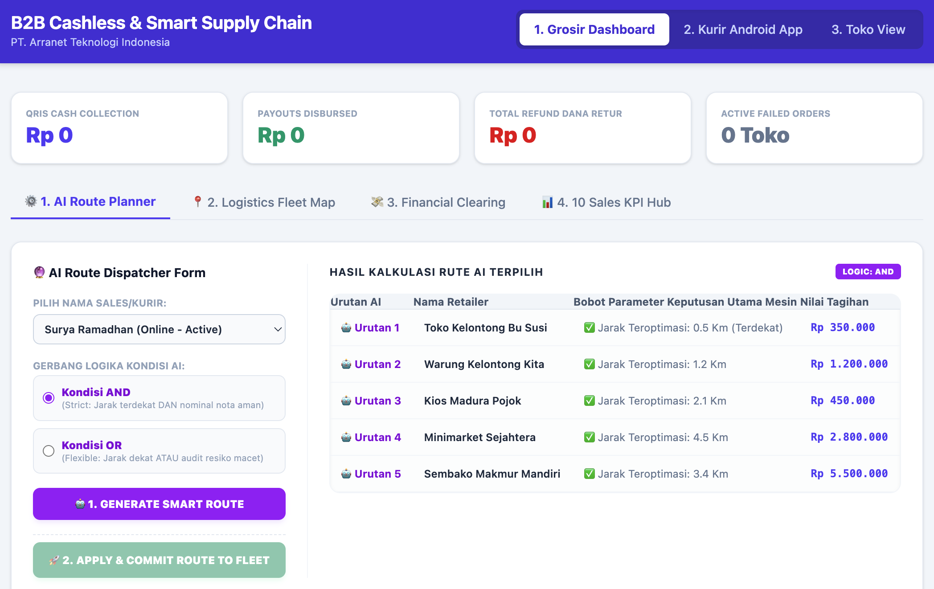Click the QRIS Cash Collection card

click(119, 128)
